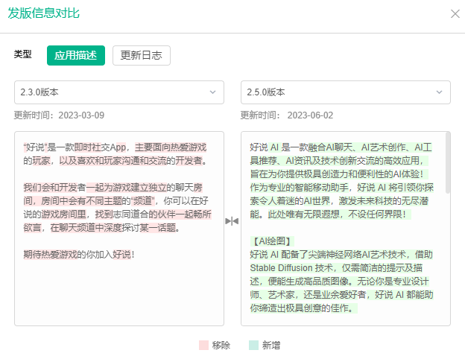Click the 更新时间 2023-03-09 label

[60, 115]
